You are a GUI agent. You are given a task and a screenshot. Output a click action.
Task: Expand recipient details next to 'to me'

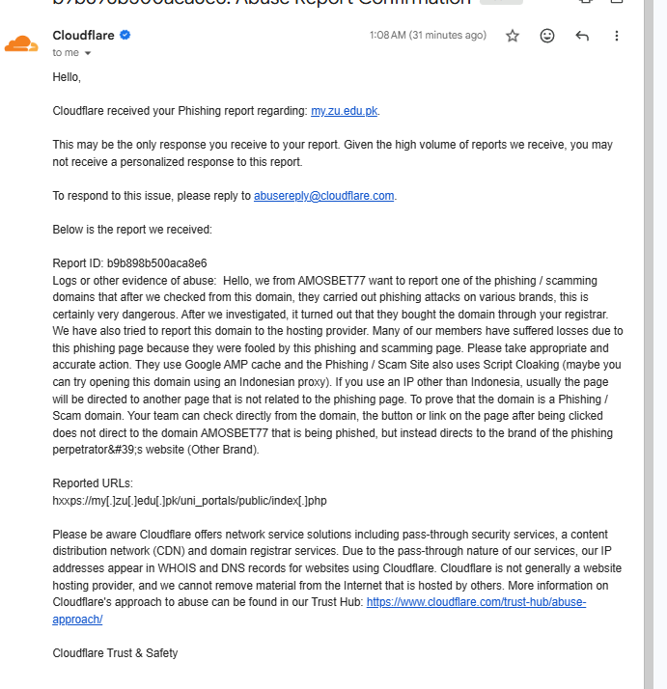click(x=88, y=53)
